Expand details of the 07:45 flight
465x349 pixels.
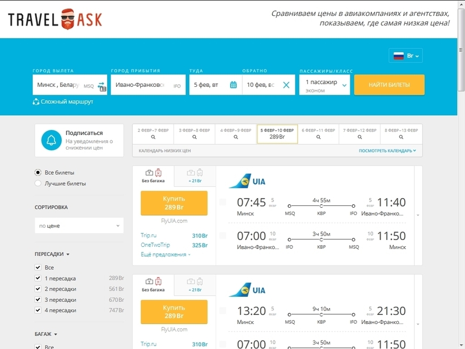click(x=418, y=215)
